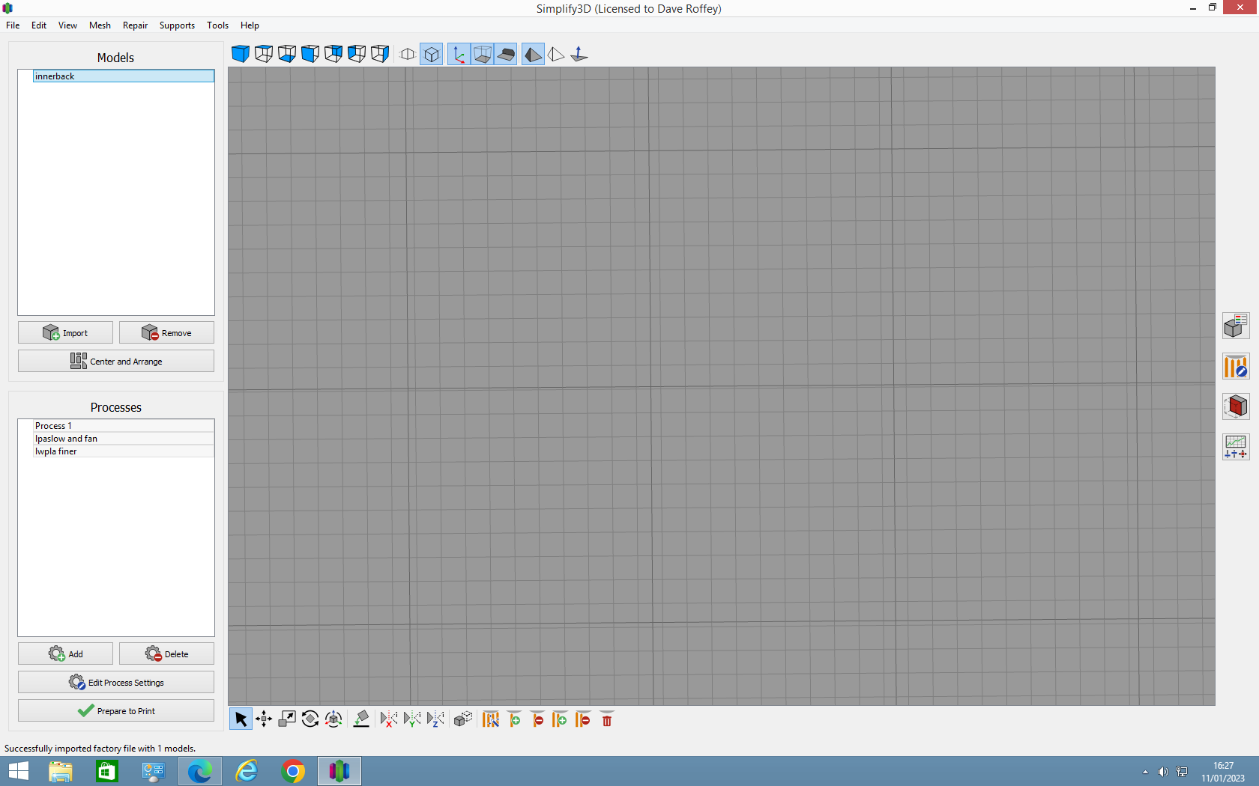The height and width of the screenshot is (786, 1259).
Task: Mirror model along Z axis
Action: coord(435,719)
